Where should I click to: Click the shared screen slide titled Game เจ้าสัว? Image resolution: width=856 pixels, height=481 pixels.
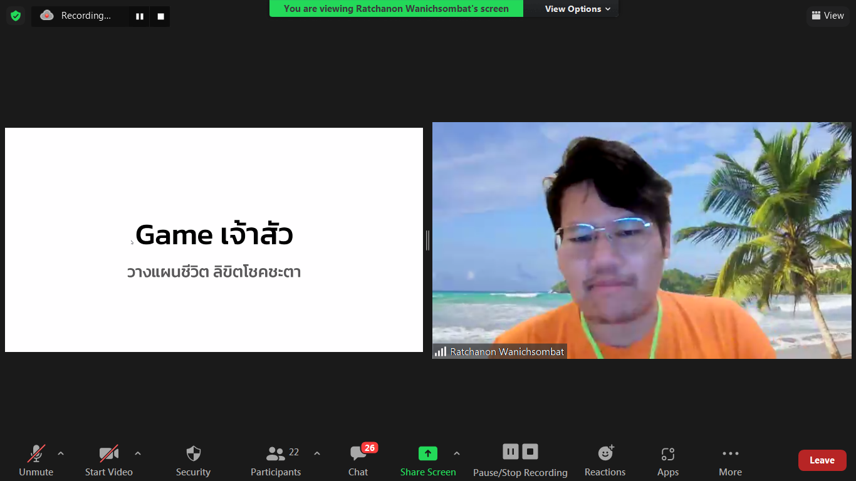point(214,240)
